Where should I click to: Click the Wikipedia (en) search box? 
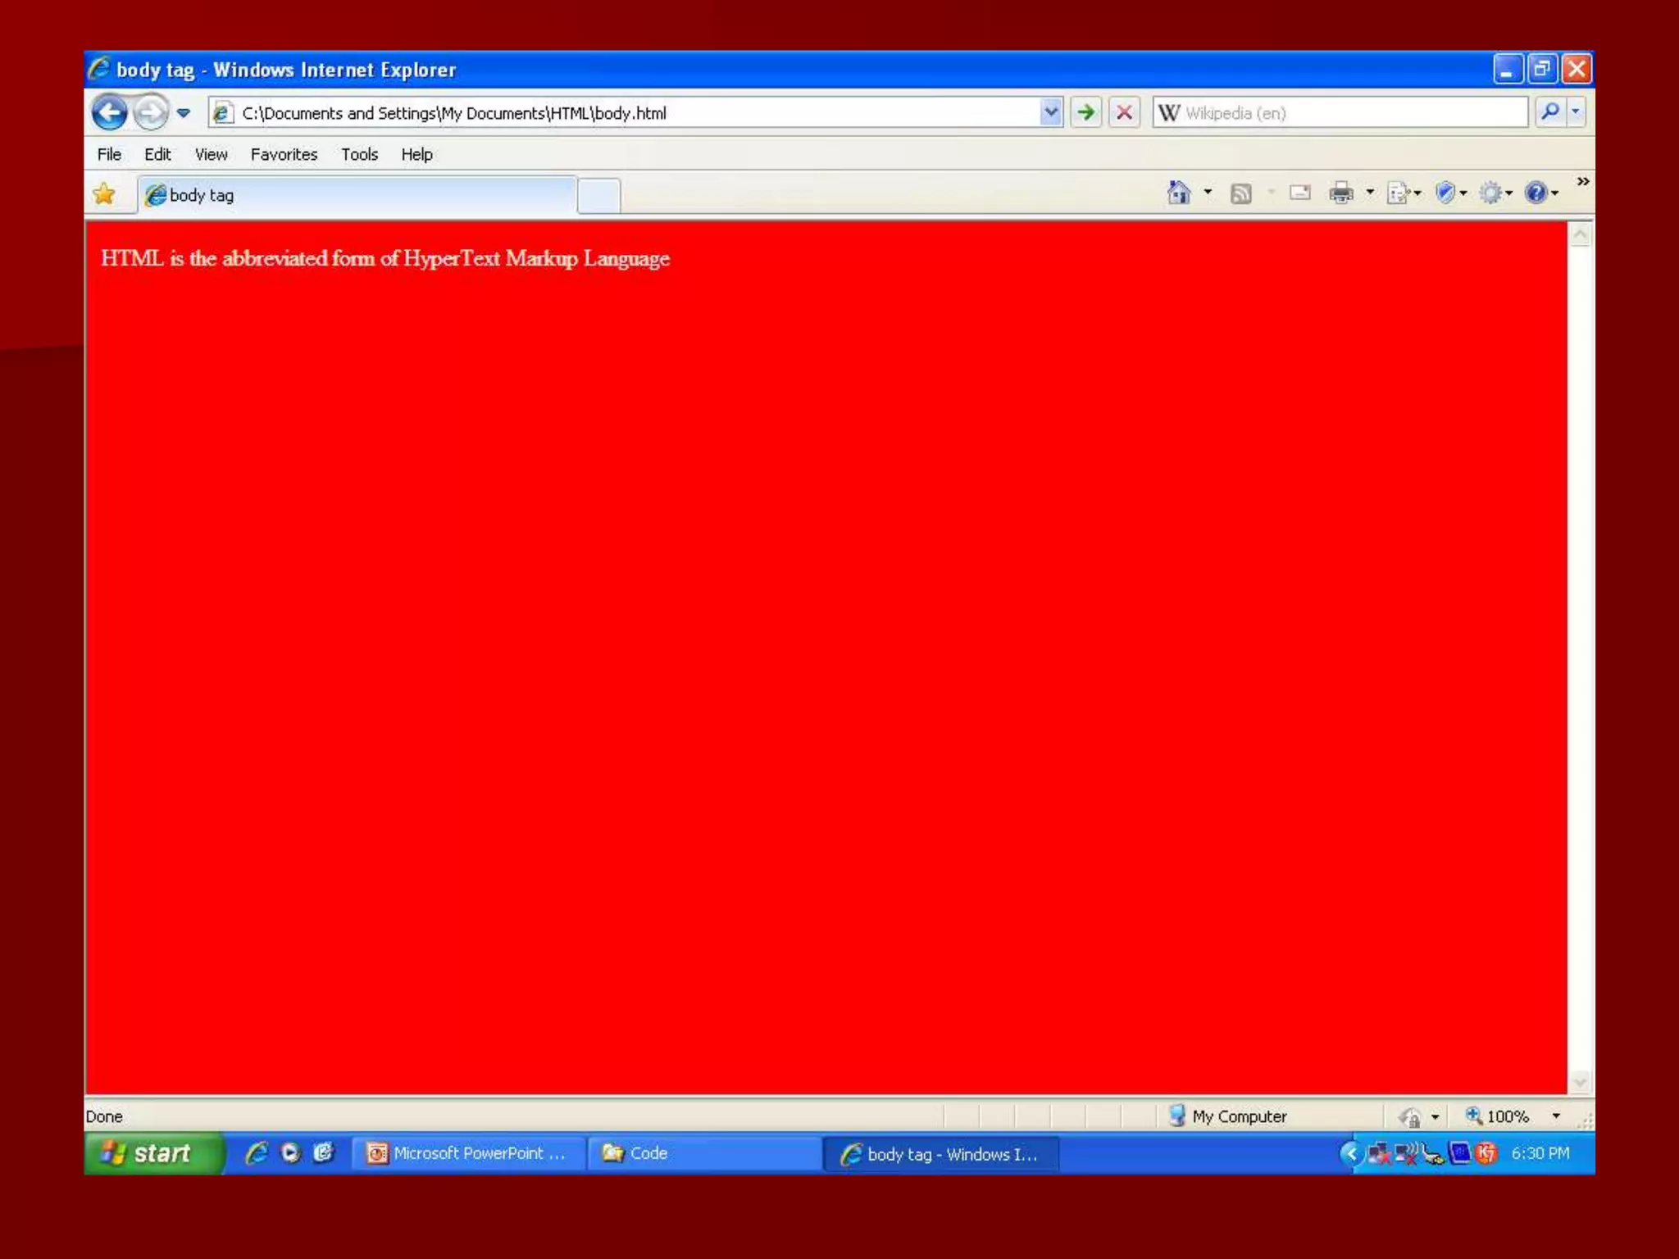coord(1340,112)
